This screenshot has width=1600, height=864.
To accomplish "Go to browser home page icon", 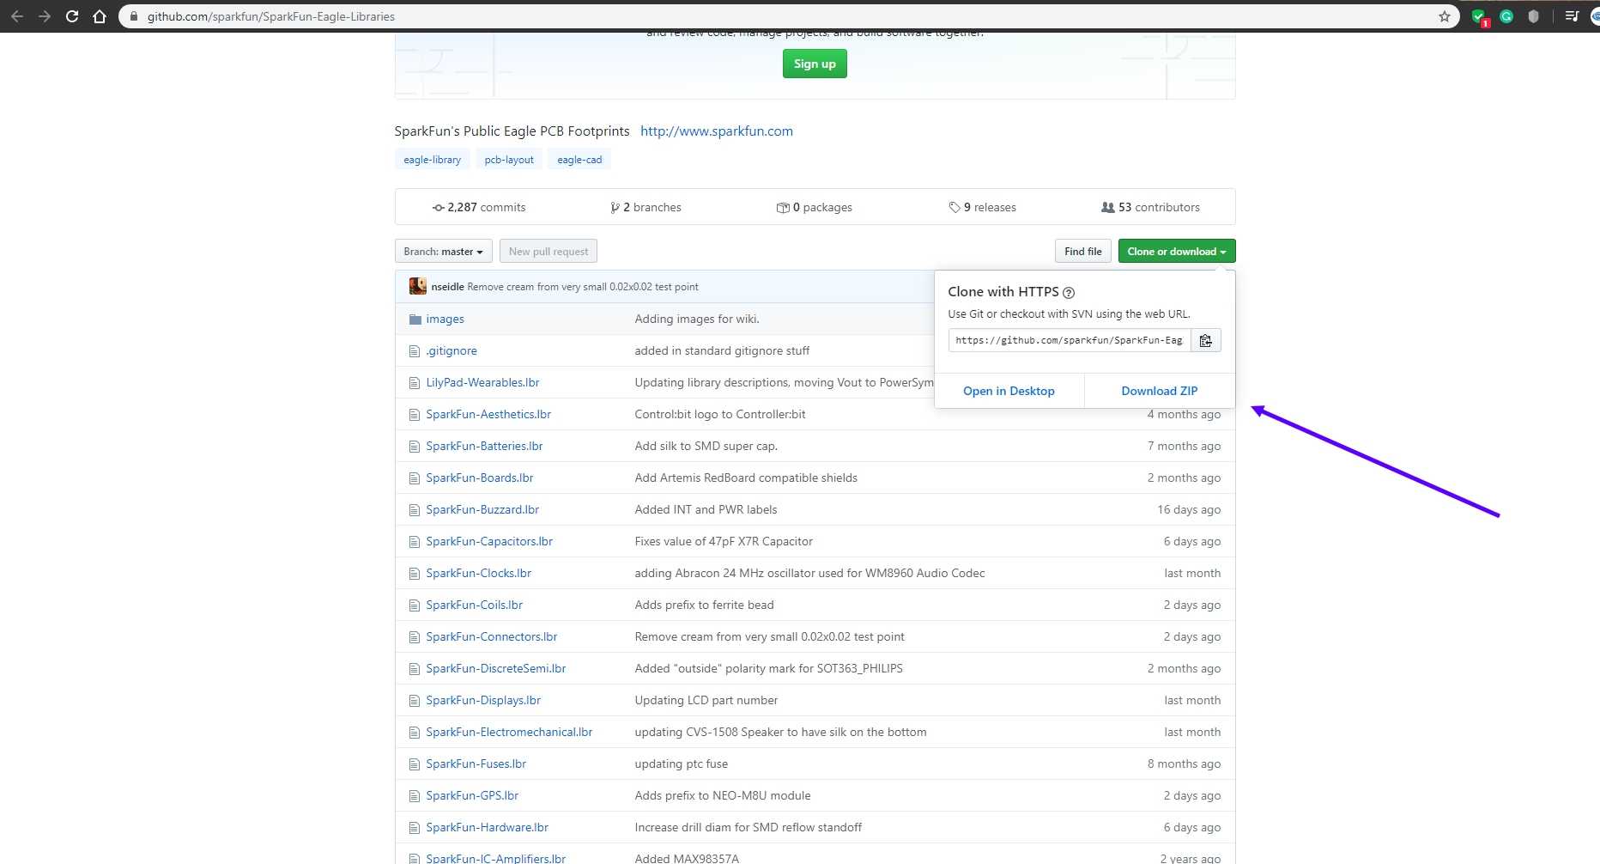I will [x=100, y=16].
